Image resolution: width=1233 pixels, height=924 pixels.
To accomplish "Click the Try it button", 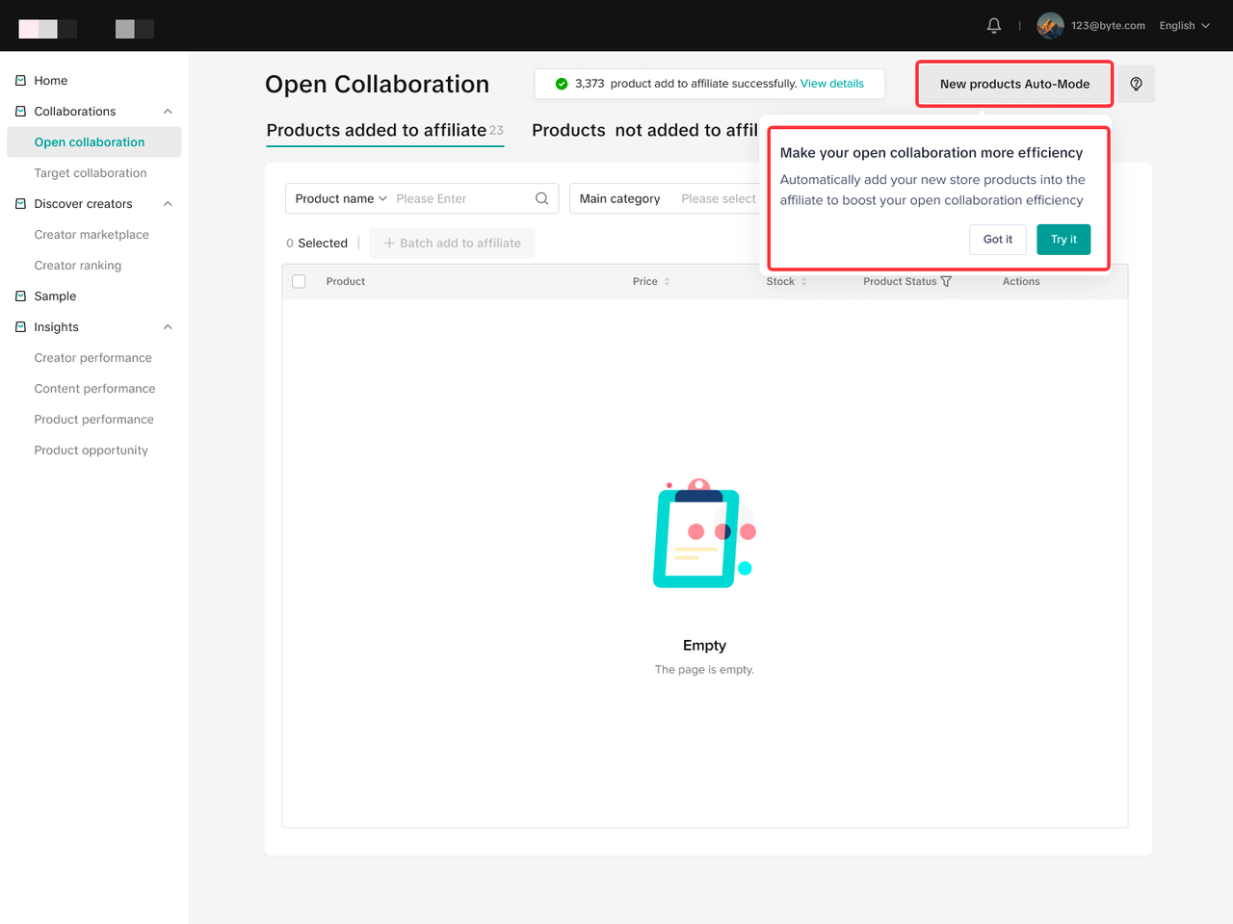I will pyautogui.click(x=1063, y=240).
